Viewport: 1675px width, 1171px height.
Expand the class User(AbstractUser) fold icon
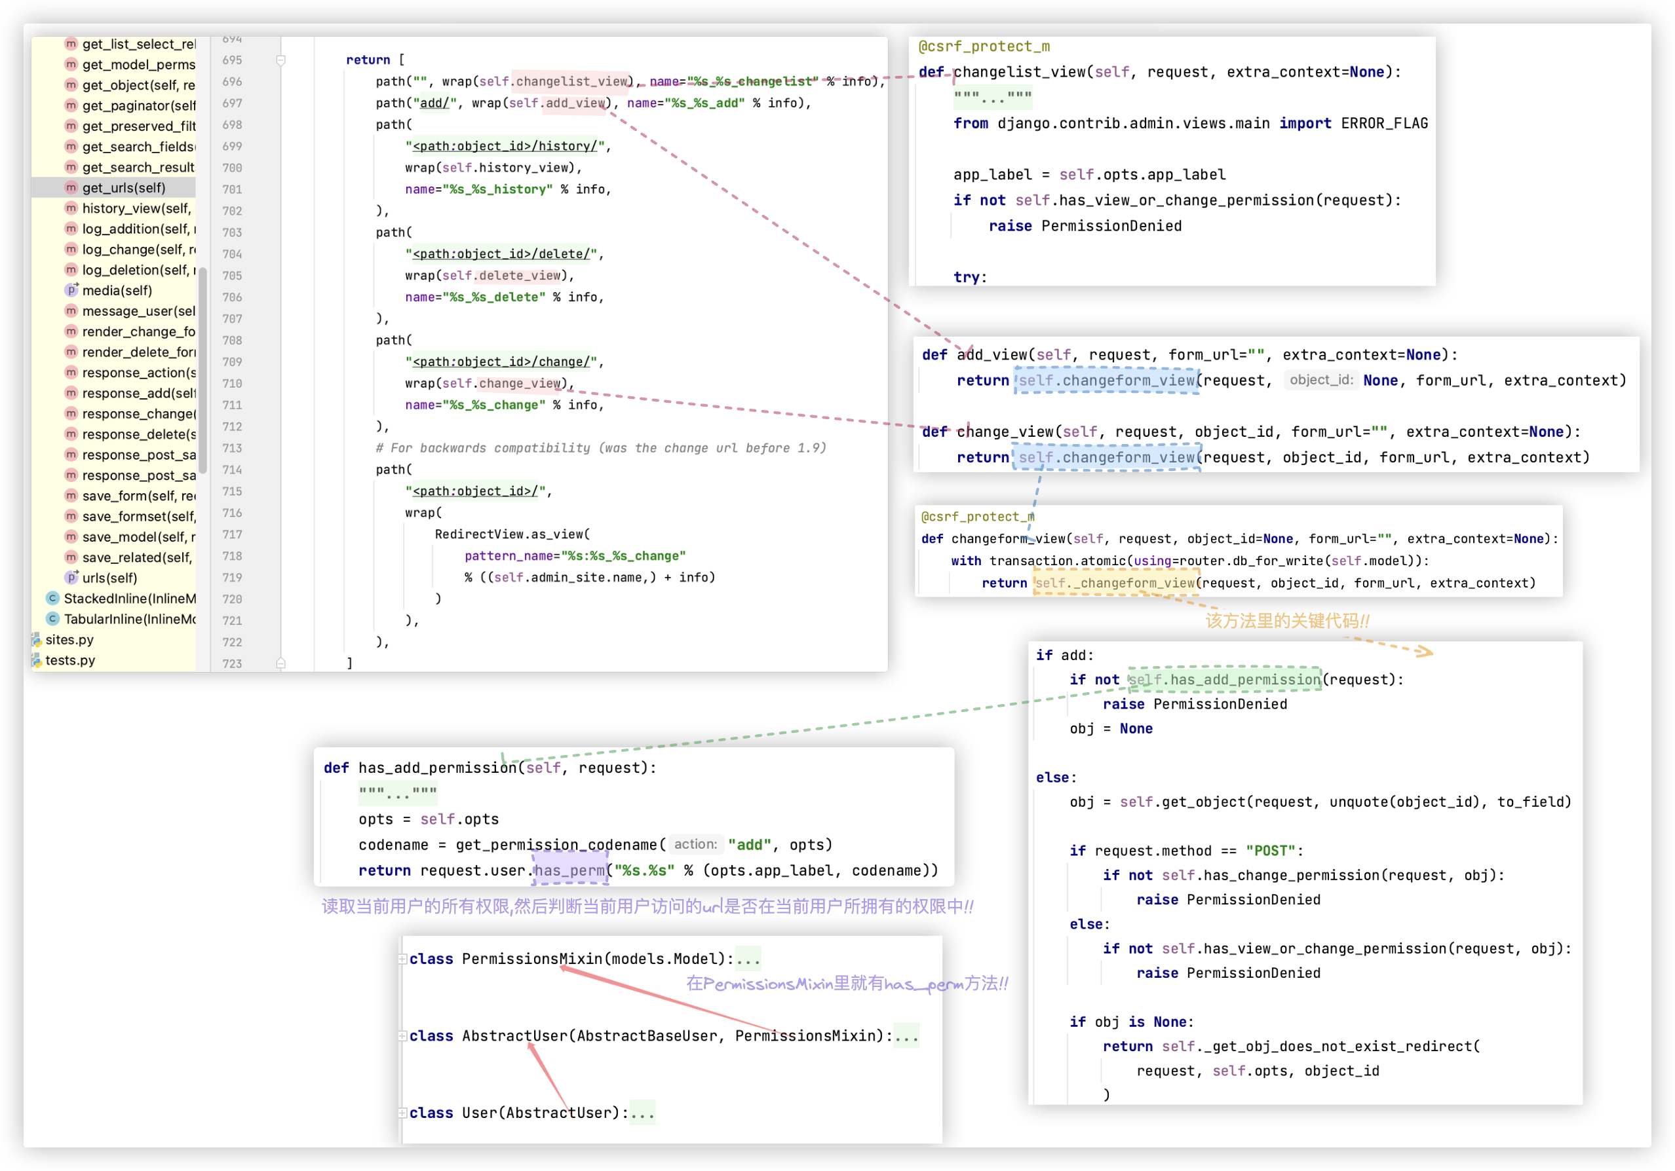[403, 1113]
